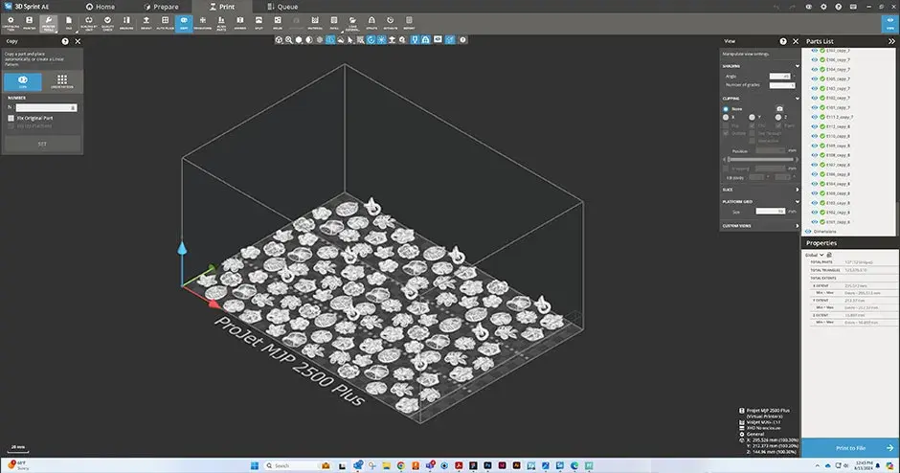Open help for the View panel
The height and width of the screenshot is (473, 900).
click(783, 41)
